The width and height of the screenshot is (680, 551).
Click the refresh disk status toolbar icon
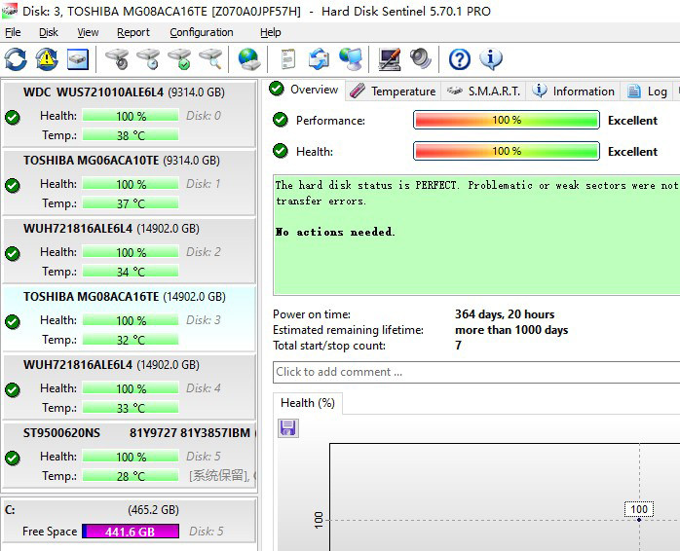click(16, 59)
